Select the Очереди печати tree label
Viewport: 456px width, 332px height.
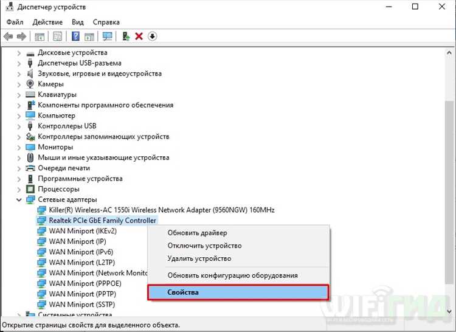coord(64,168)
